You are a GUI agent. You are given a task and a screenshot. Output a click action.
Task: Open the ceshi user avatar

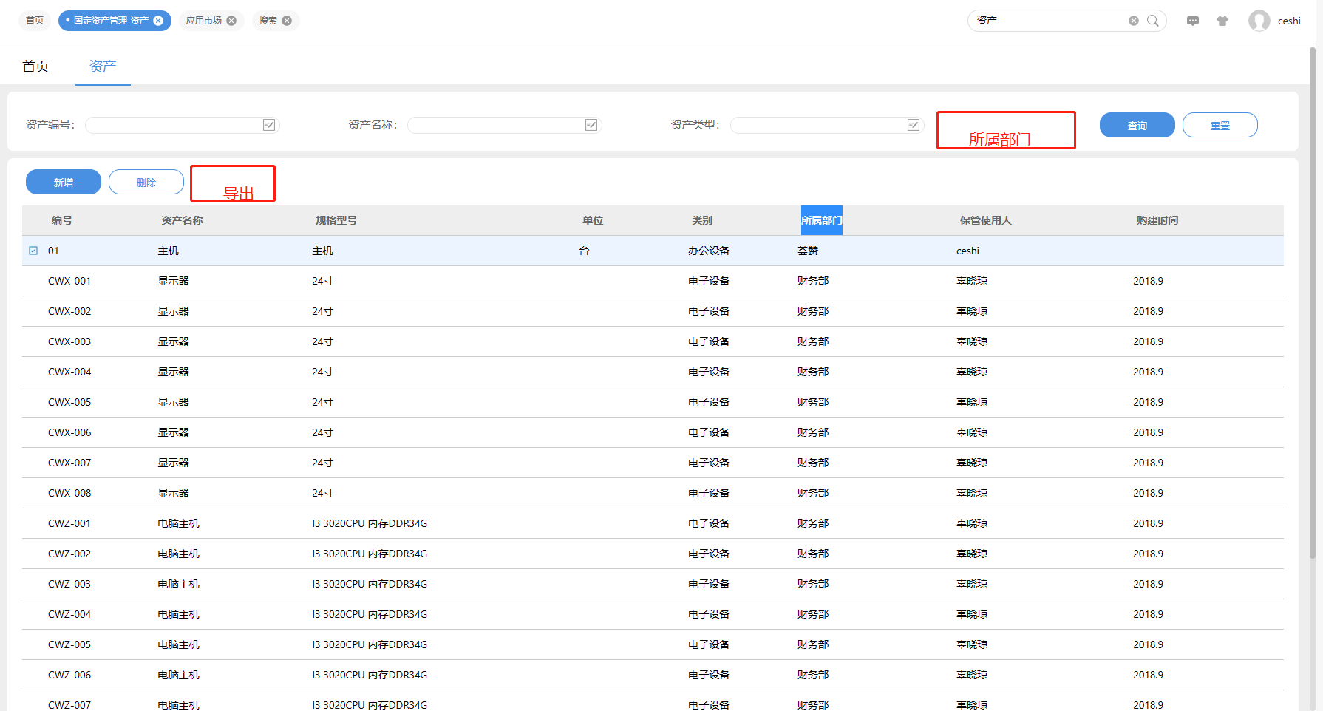1259,21
